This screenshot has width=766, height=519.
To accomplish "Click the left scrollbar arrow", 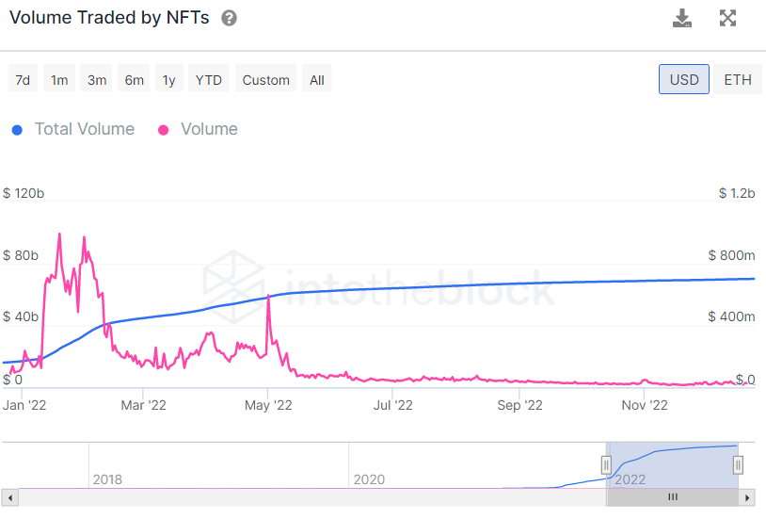I will point(8,496).
